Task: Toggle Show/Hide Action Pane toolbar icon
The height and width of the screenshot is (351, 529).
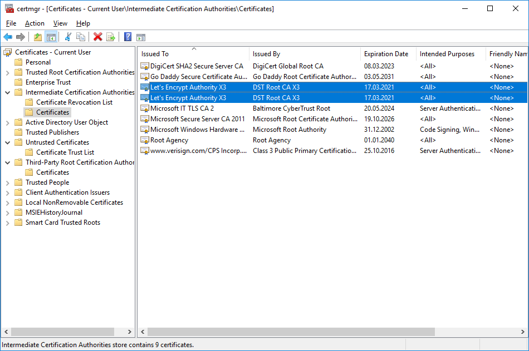Action: coord(141,37)
